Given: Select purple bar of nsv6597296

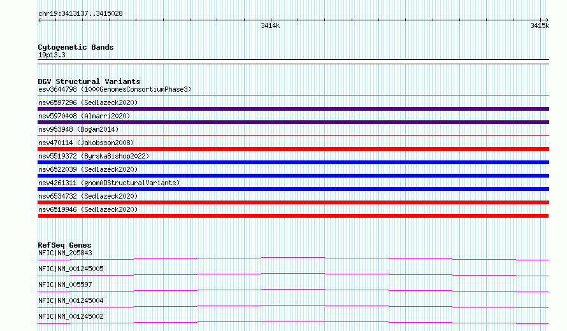Looking at the screenshot, I should point(293,109).
